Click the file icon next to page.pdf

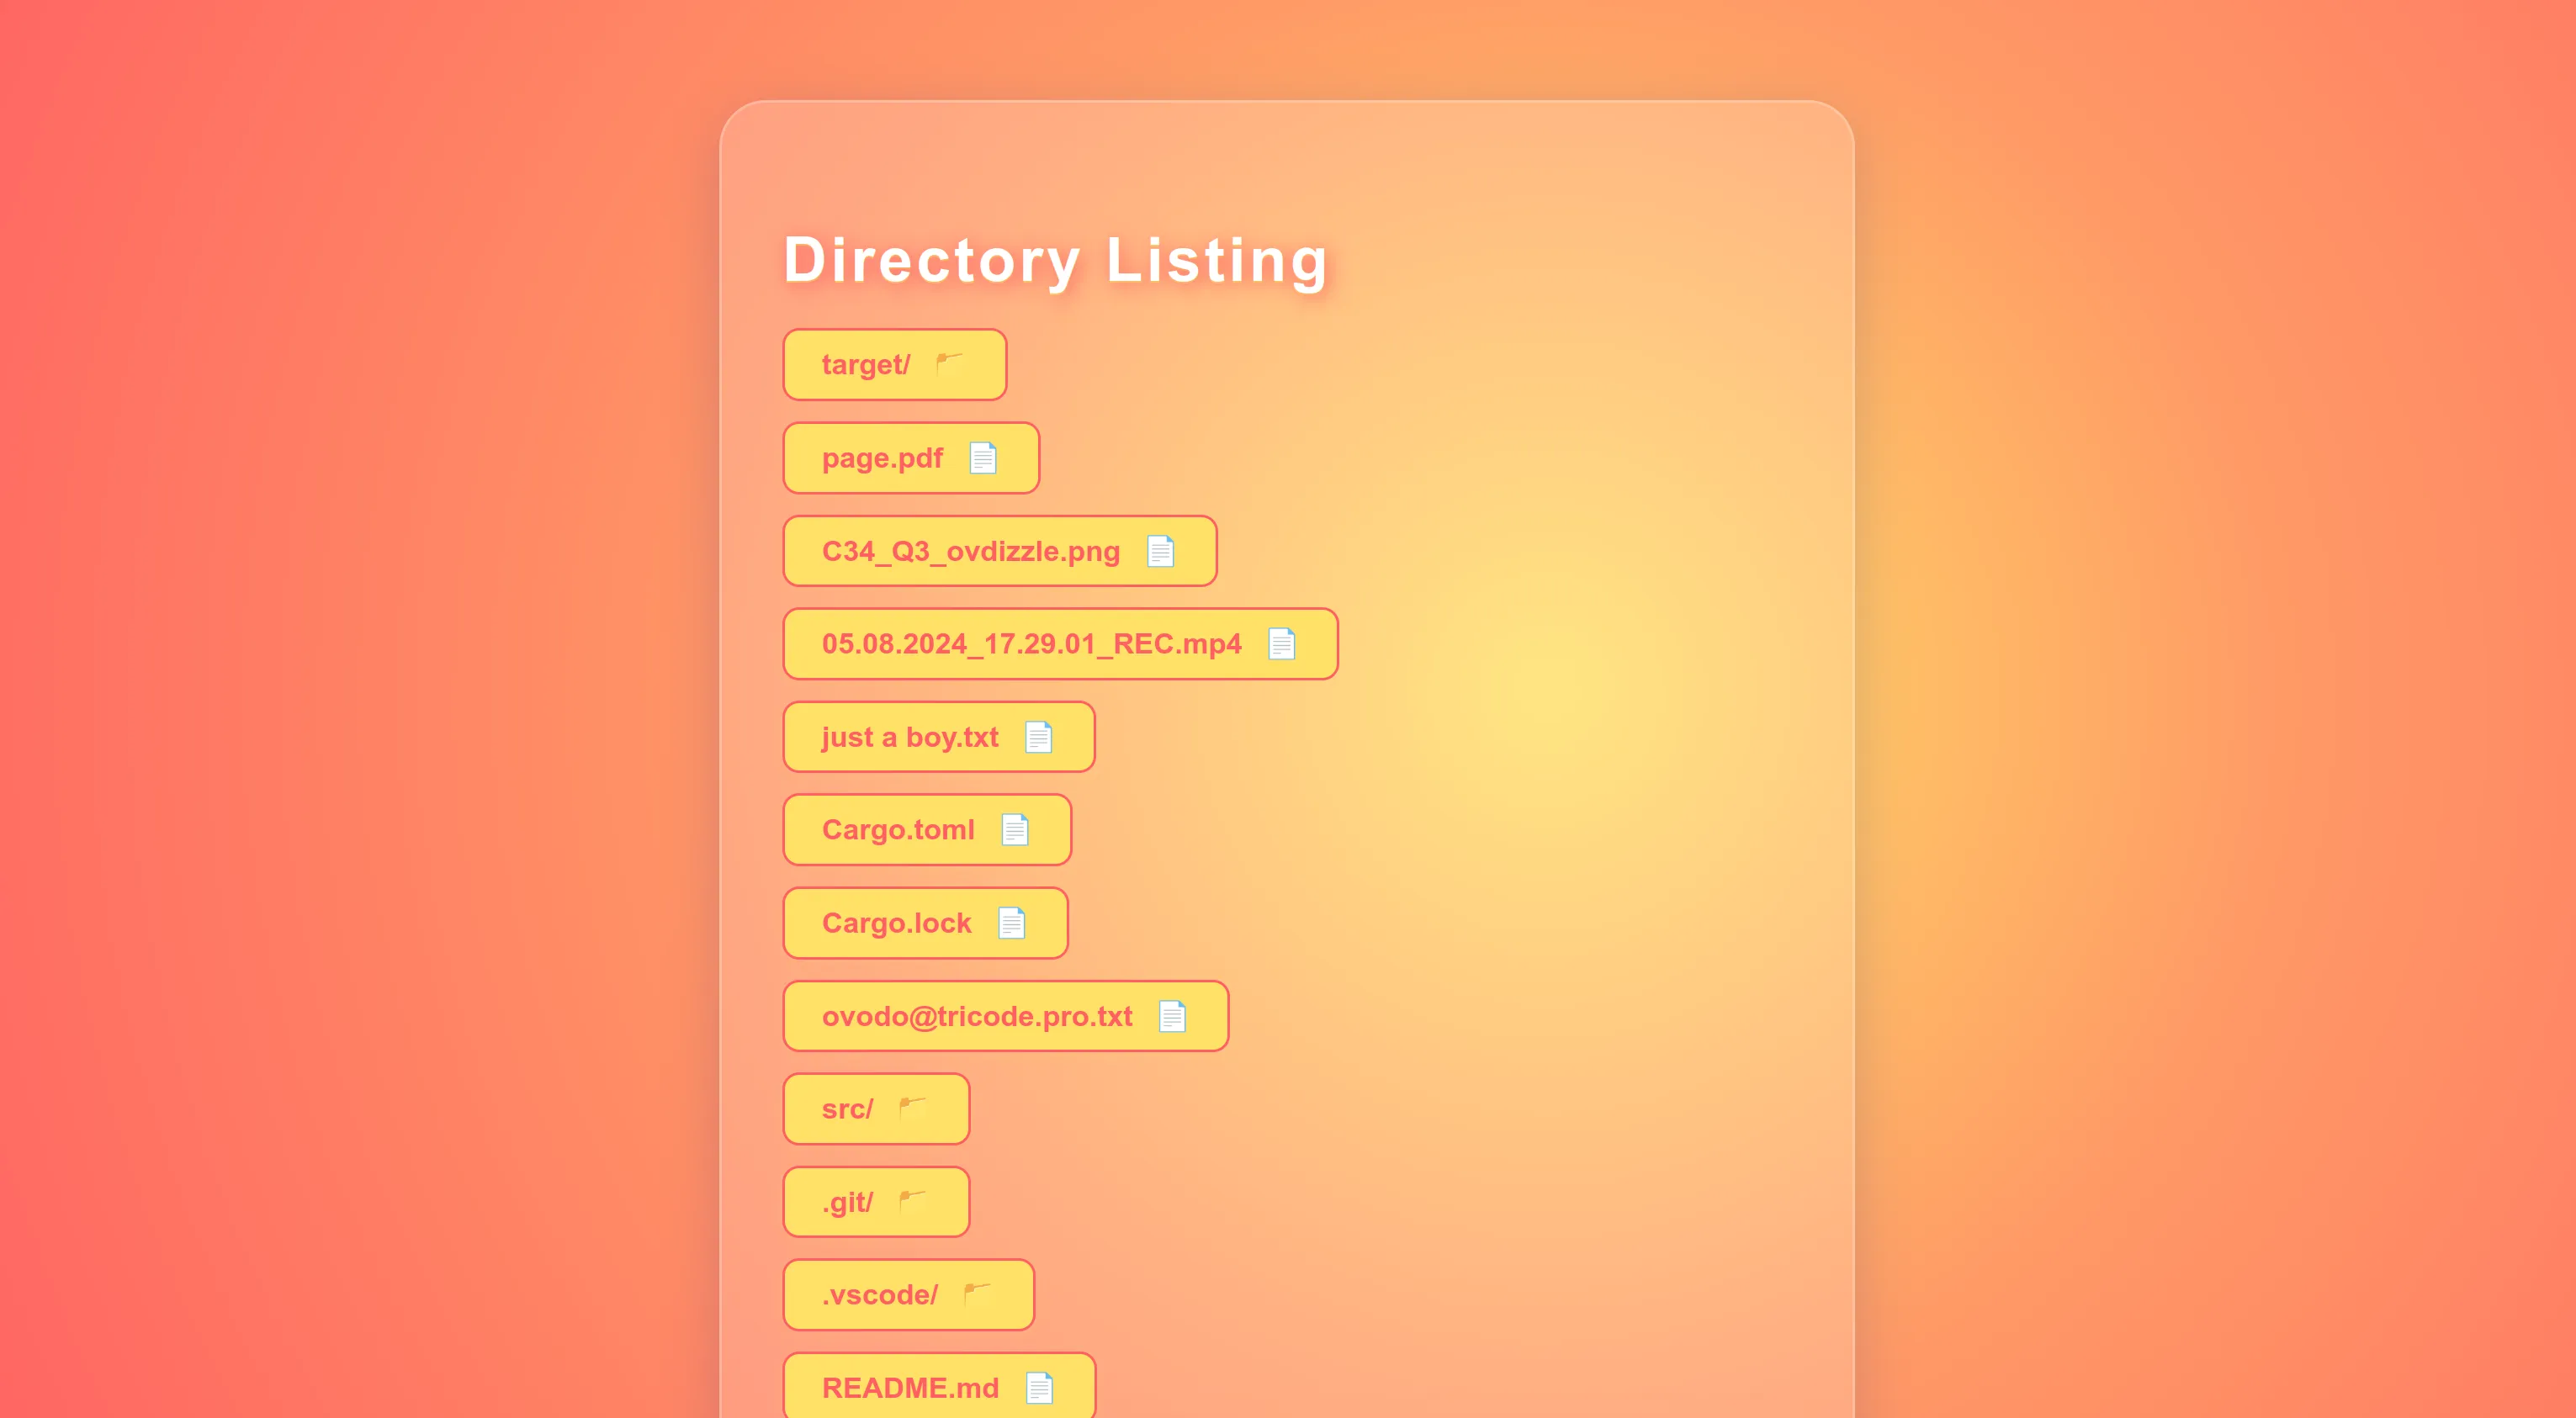pos(983,458)
